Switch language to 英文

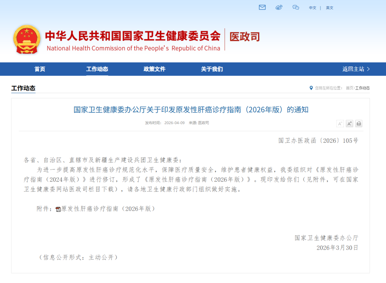[330, 8]
